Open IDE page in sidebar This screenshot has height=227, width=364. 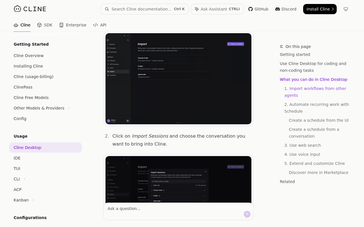click(x=45, y=158)
